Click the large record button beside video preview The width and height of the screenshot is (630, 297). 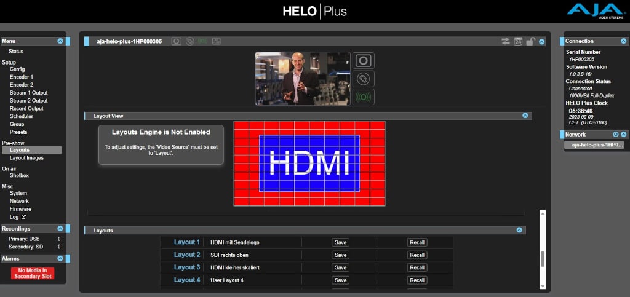click(364, 60)
